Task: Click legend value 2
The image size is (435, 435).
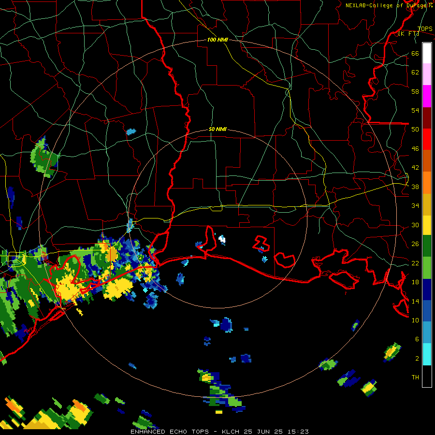Action: point(417,358)
